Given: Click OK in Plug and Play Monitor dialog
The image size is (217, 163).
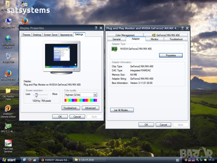Looking at the screenshot, I should tap(146, 125).
